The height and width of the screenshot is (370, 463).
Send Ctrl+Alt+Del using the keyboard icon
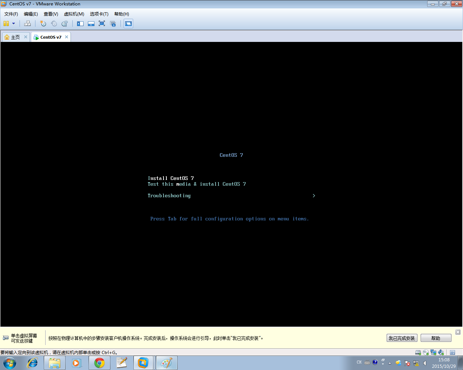point(27,23)
